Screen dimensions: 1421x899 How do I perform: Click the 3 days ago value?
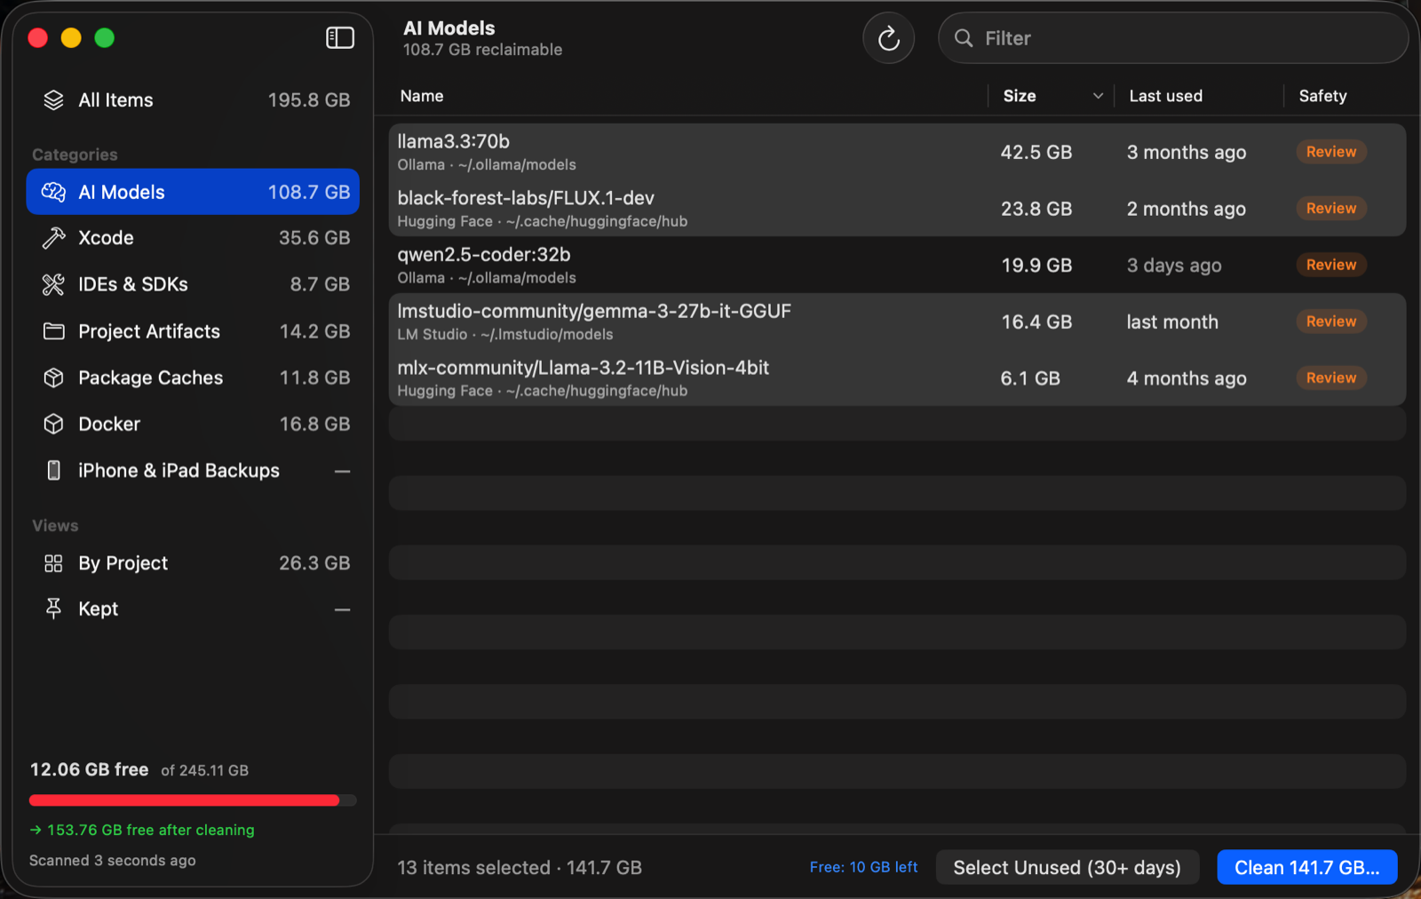point(1174,265)
